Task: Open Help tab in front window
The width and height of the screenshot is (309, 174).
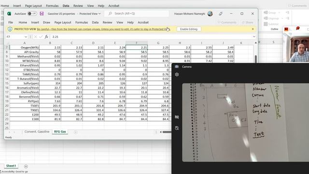Action: 130,23
